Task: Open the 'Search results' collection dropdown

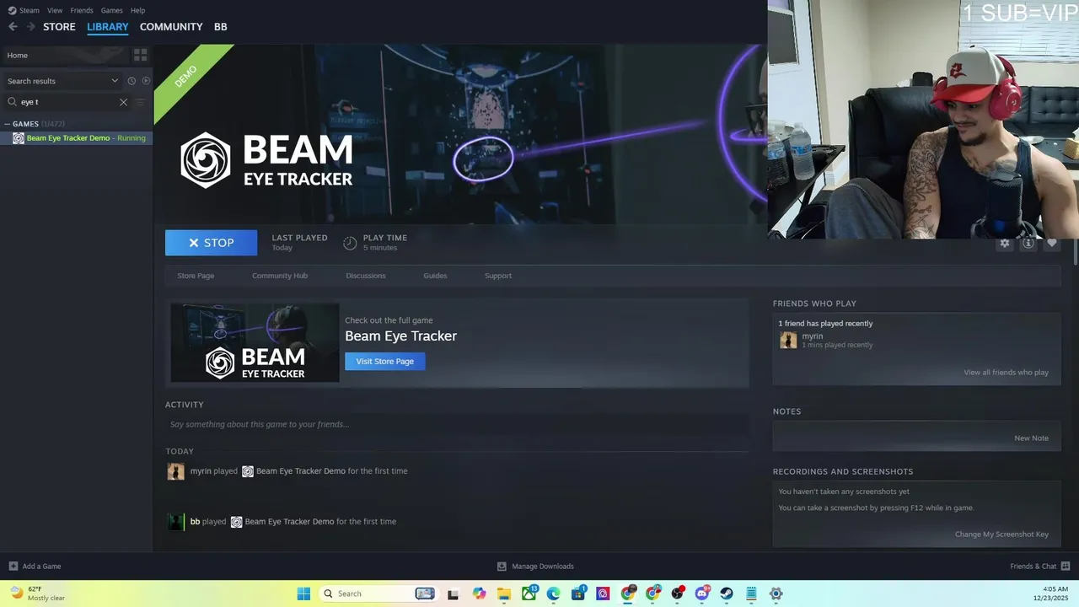Action: (62, 81)
